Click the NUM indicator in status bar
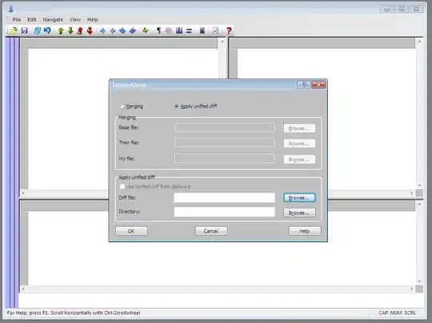The height and width of the screenshot is (323, 432). 396,313
